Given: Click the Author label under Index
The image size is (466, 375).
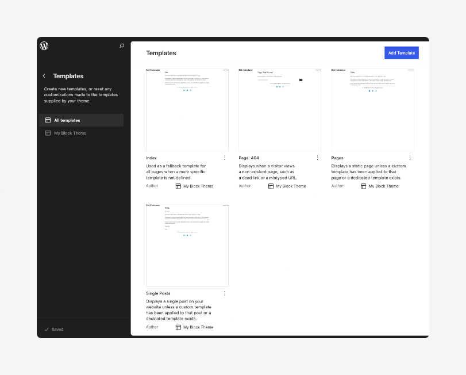Looking at the screenshot, I should pos(152,186).
